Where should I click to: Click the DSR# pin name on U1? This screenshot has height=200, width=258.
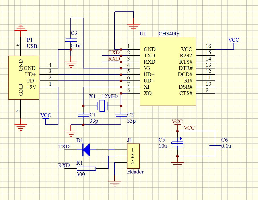pyautogui.click(x=186, y=87)
